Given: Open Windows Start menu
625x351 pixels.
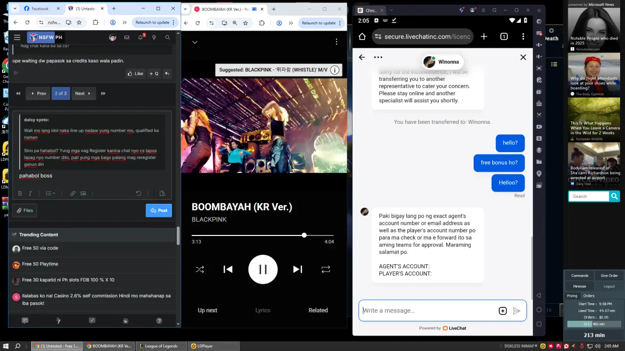Looking at the screenshot, I should point(6,346).
